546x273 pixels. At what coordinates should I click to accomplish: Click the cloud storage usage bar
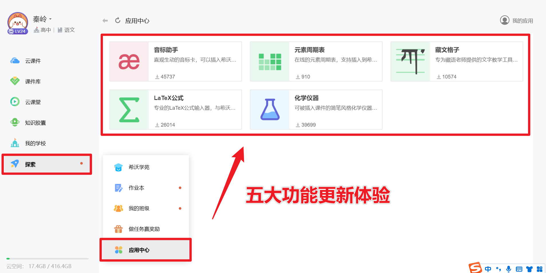click(x=48, y=259)
